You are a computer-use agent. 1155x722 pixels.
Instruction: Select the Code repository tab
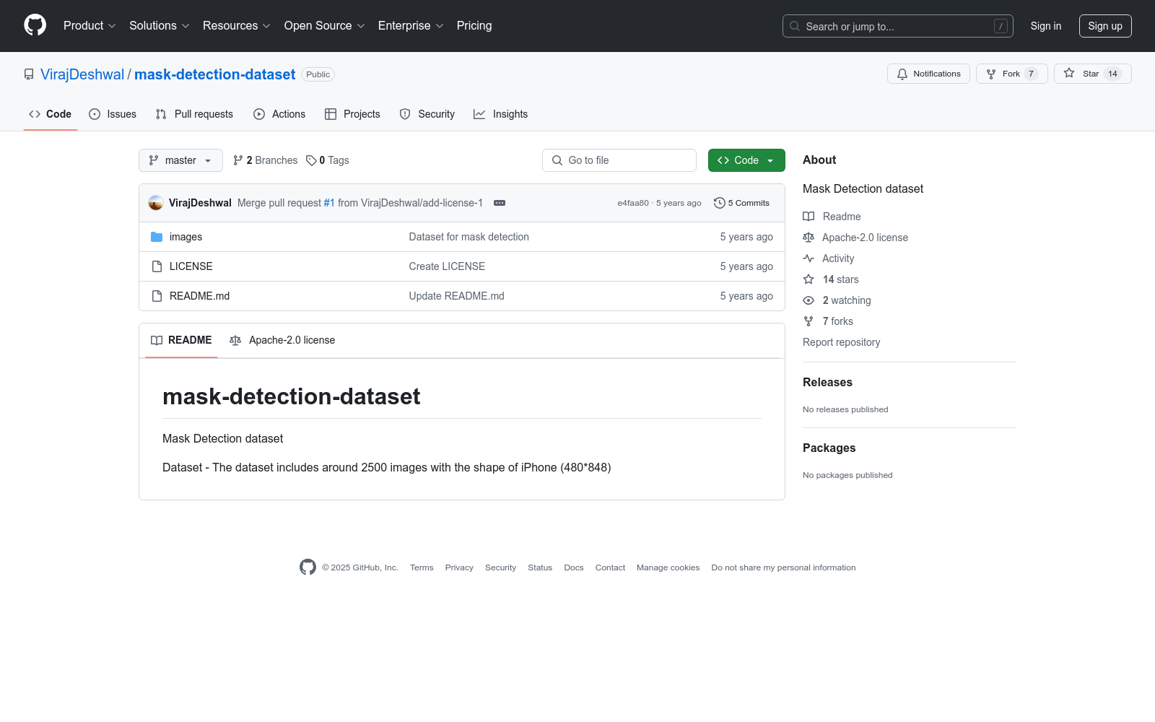coord(51,114)
